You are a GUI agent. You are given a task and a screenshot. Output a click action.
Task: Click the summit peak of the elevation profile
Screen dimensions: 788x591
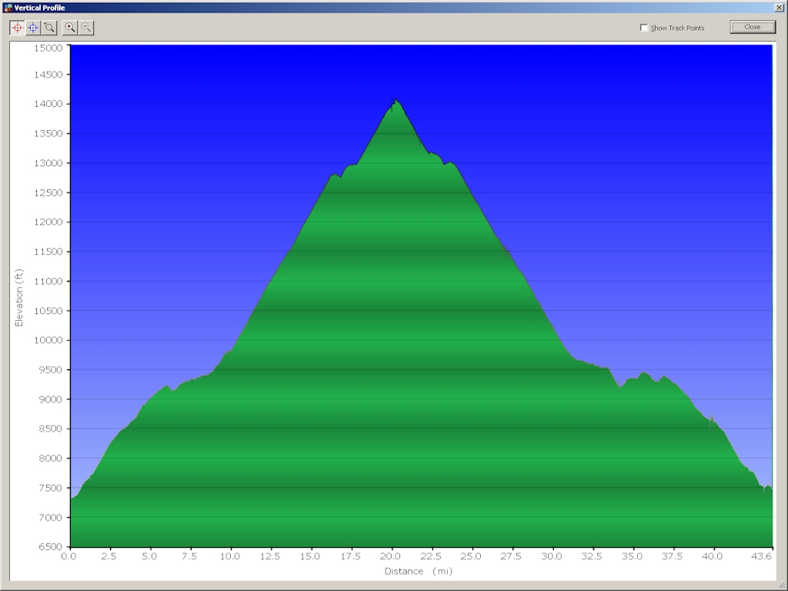(396, 100)
